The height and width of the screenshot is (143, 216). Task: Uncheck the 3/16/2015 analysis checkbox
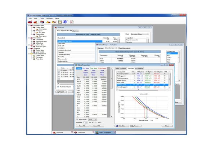(59, 72)
